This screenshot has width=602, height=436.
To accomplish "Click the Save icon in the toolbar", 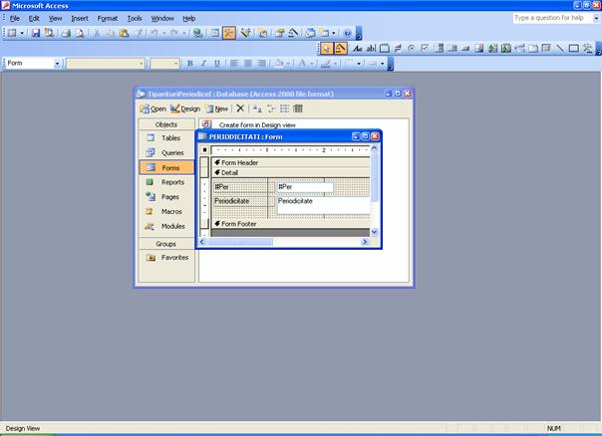I will click(x=36, y=33).
